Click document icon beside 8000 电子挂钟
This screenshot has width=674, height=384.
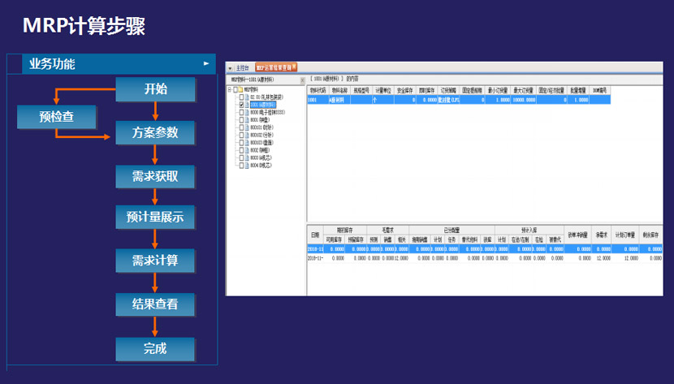[x=247, y=112]
